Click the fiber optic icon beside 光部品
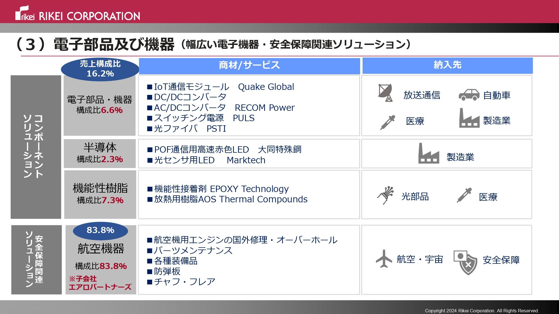 [385, 195]
